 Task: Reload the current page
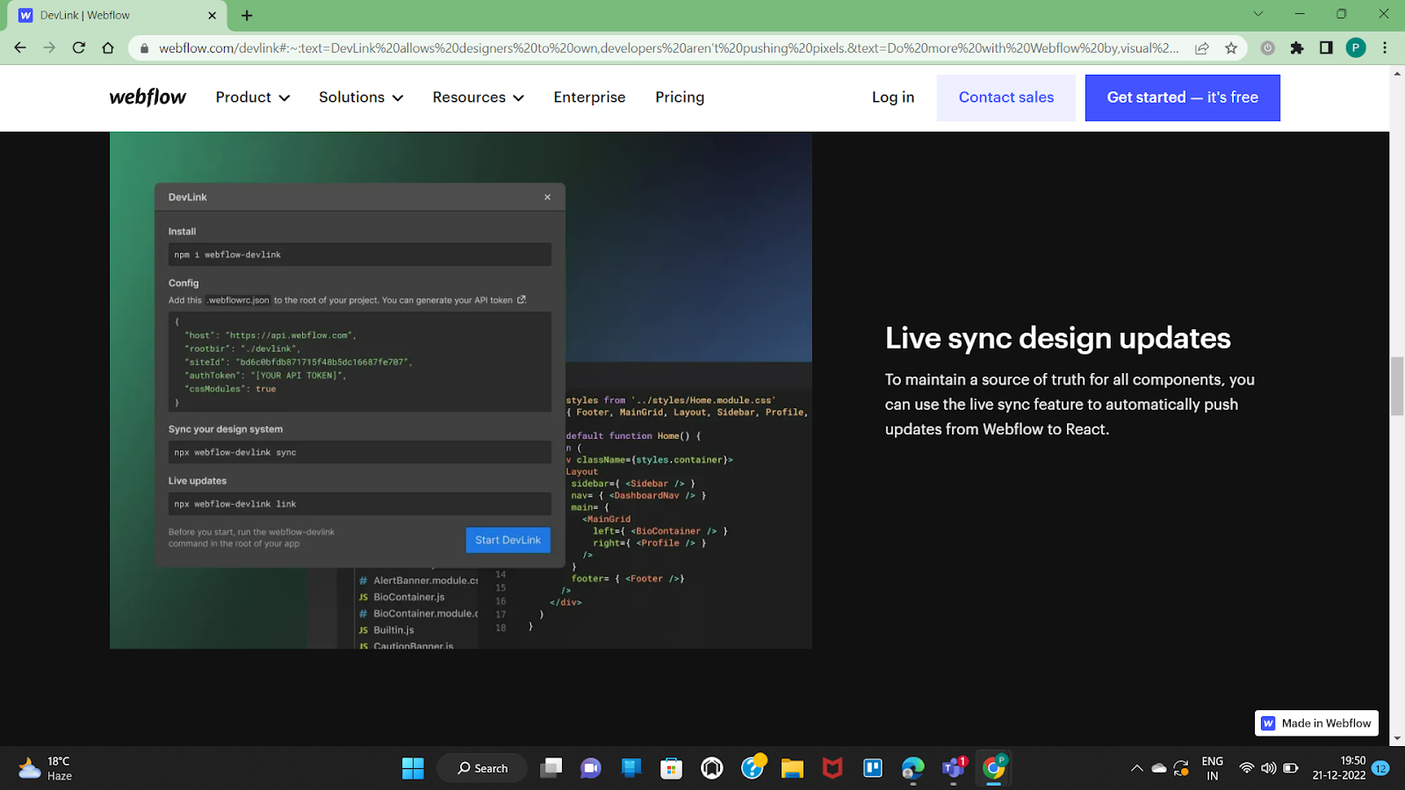pyautogui.click(x=79, y=48)
